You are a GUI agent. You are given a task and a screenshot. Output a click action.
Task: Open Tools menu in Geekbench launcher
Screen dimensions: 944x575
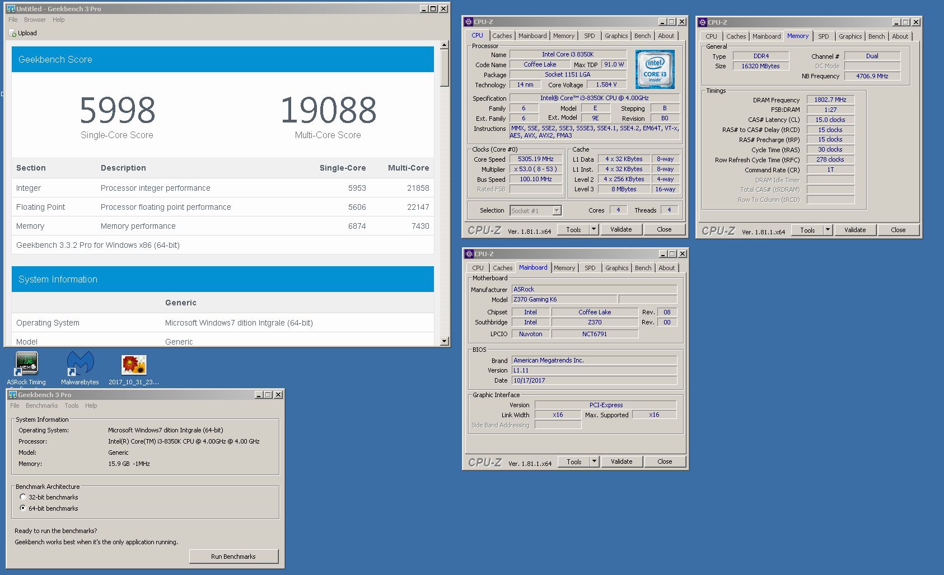(72, 406)
